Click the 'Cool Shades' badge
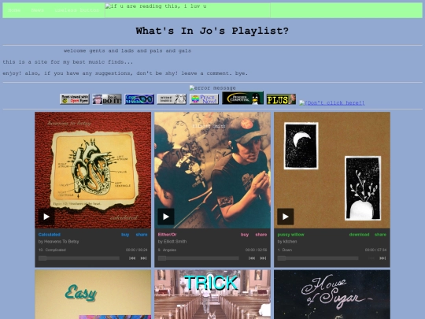 click(139, 99)
